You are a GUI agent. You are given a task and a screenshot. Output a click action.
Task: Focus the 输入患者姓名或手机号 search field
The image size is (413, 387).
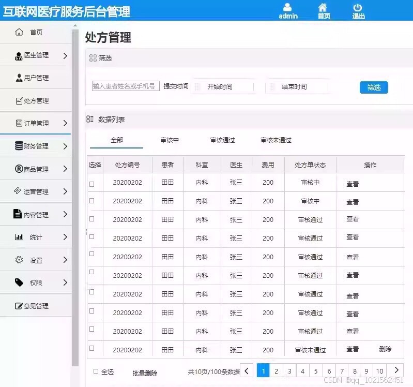point(126,86)
